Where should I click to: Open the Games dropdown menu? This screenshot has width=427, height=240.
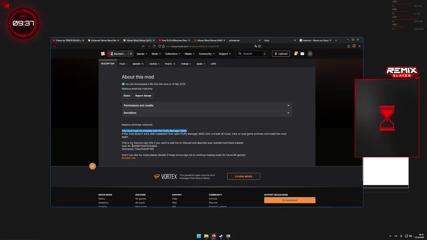(142, 54)
